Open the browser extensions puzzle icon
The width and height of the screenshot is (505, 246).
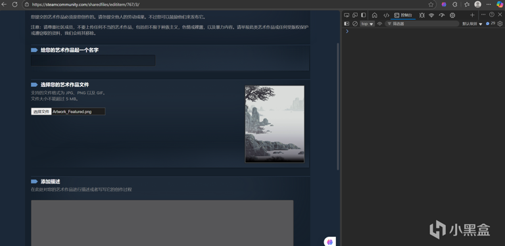click(x=455, y=5)
